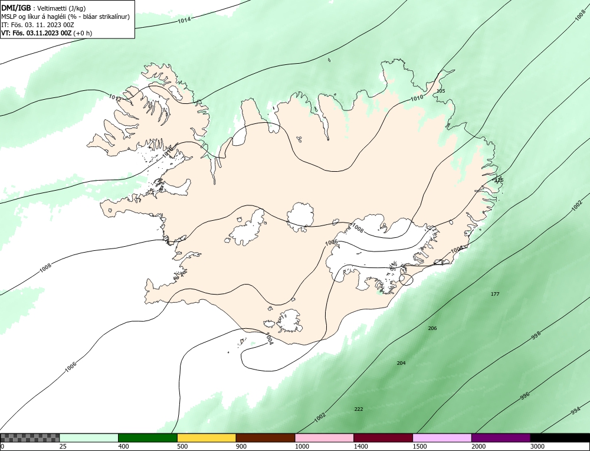Screen dimensions: 590x451
Task: Click the 996 isobar label
Action: tap(525, 396)
